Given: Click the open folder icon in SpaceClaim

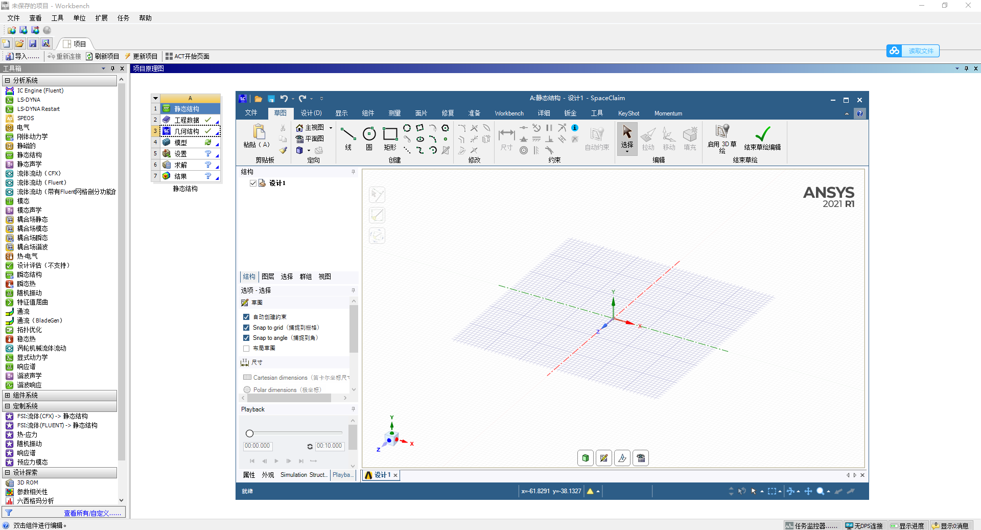Looking at the screenshot, I should 259,99.
